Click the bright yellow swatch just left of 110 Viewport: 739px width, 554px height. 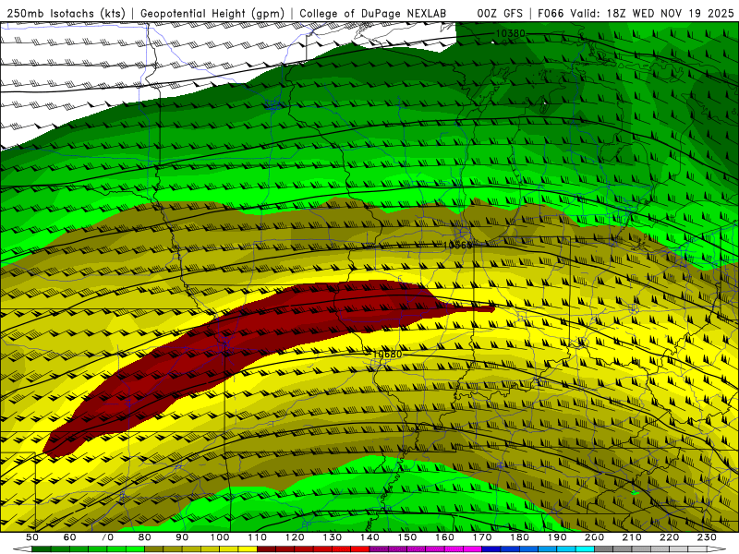click(x=248, y=549)
